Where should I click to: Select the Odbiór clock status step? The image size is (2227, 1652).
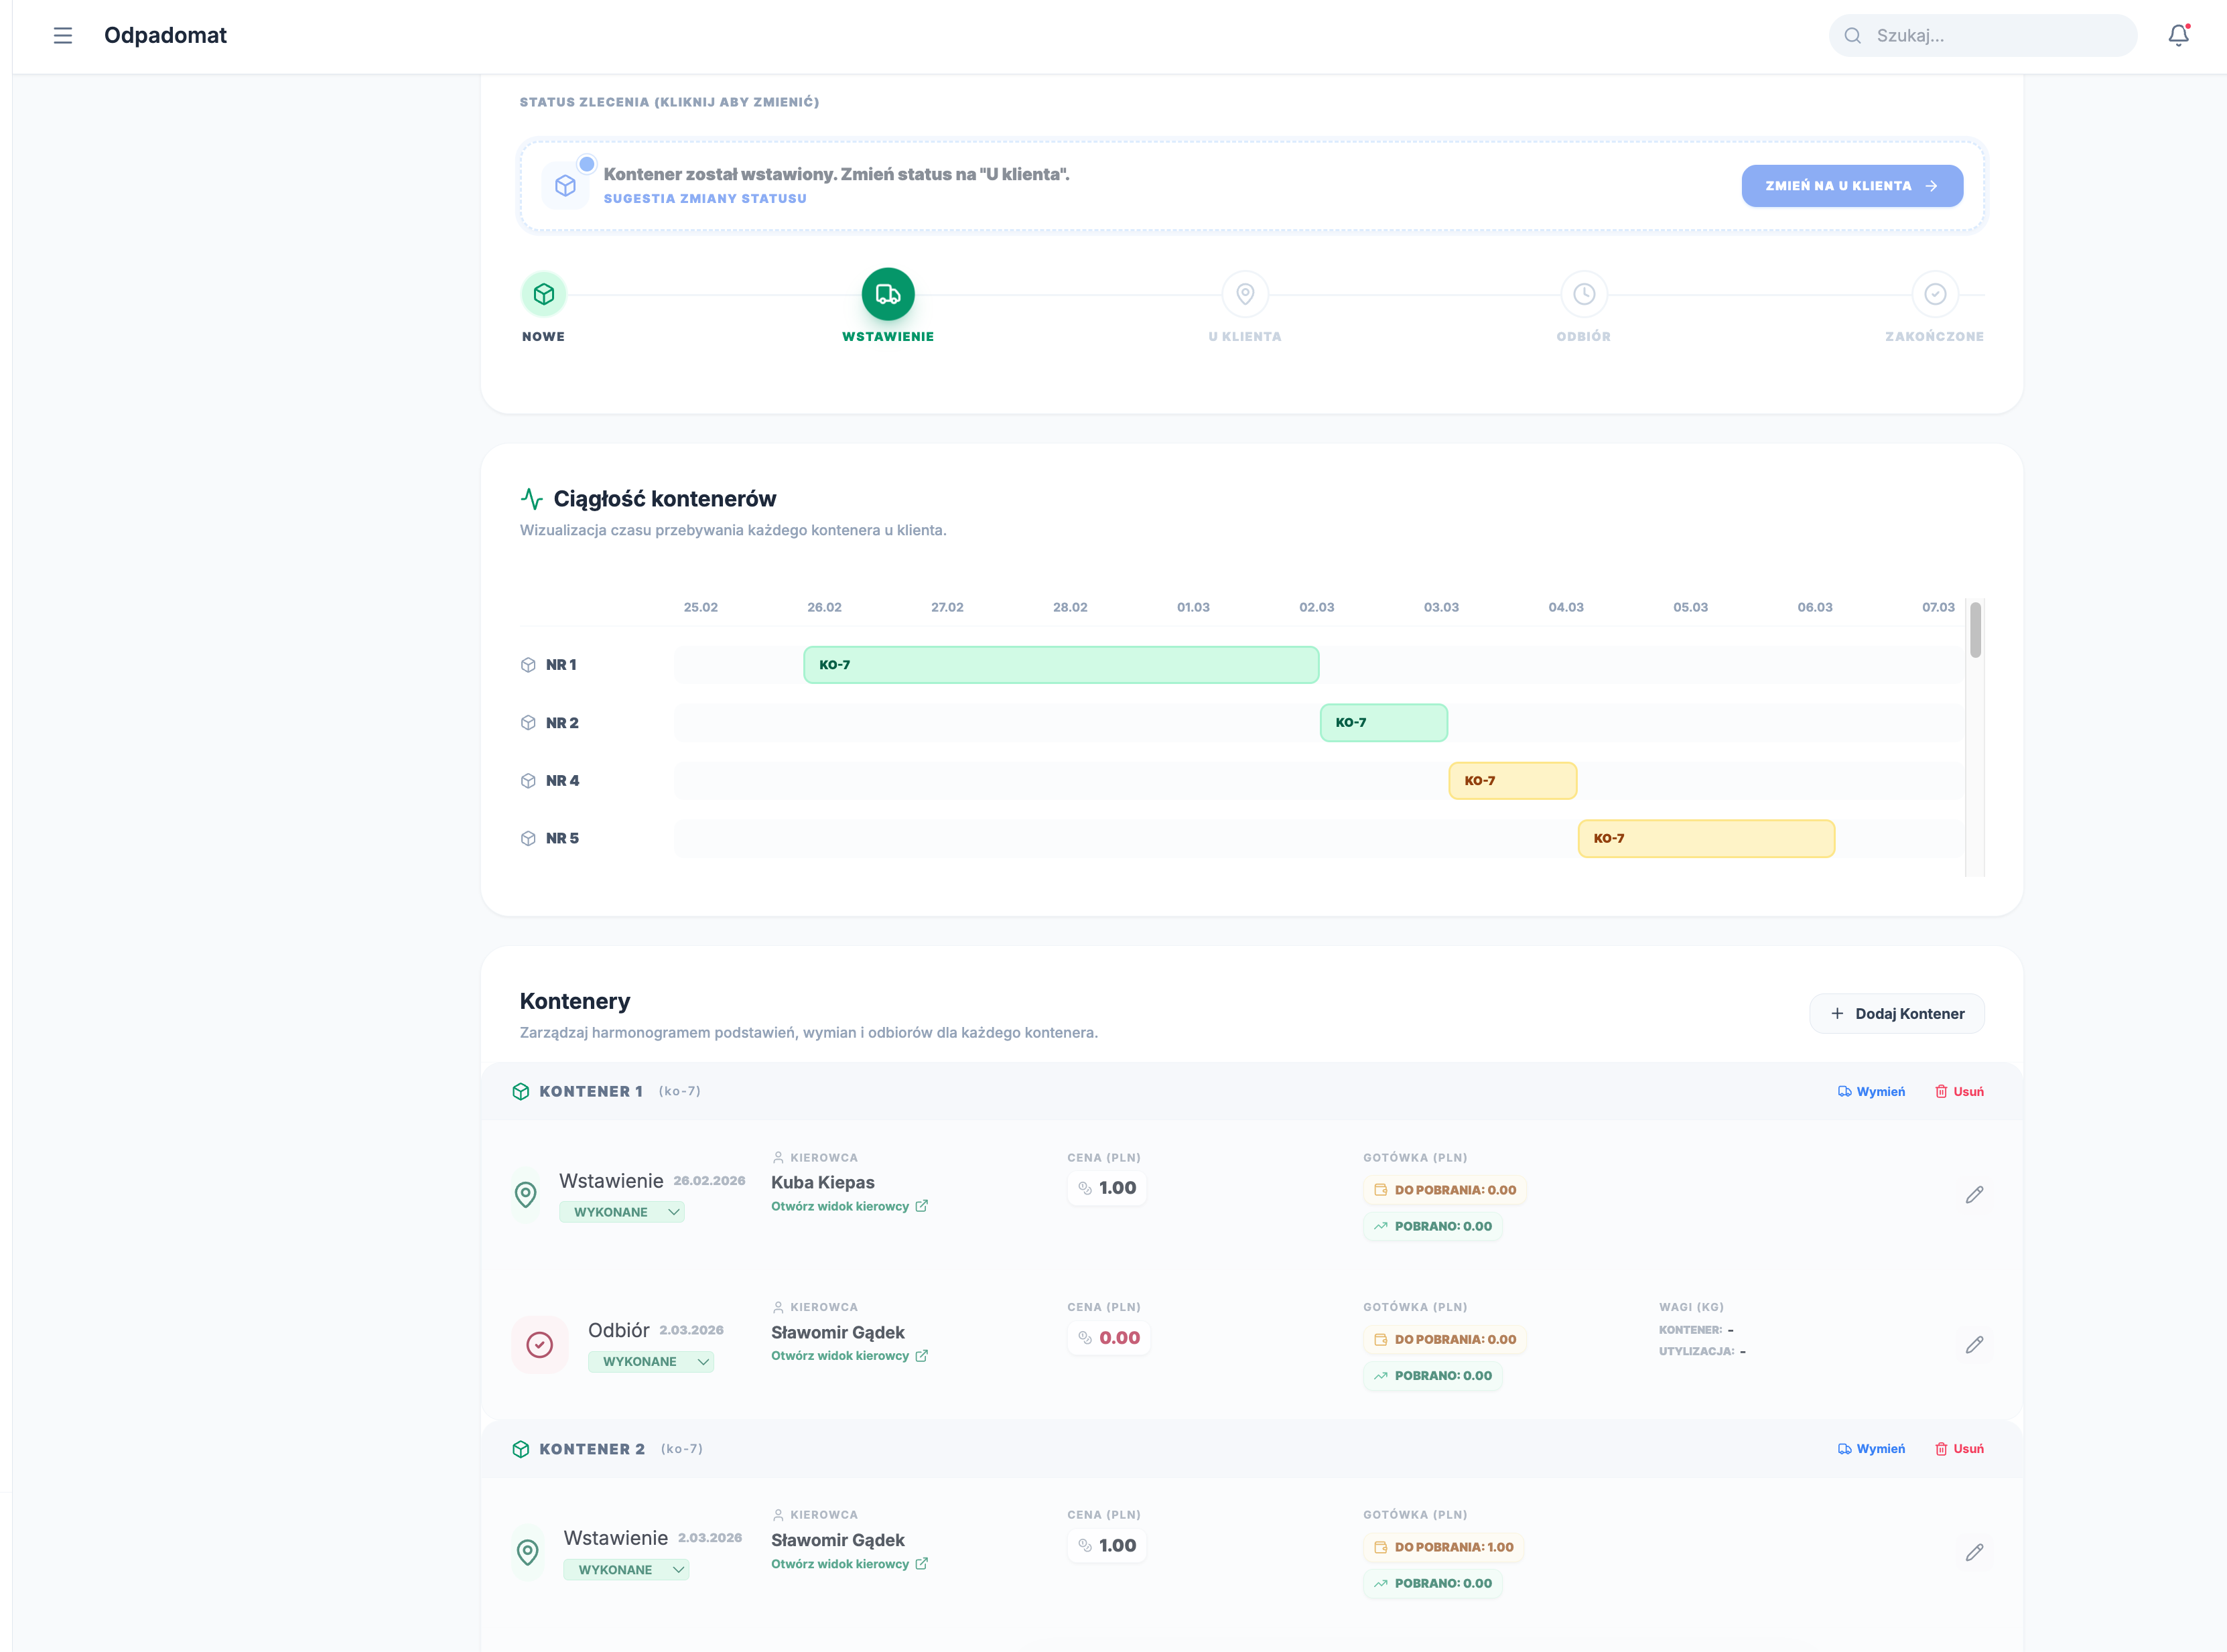[1584, 294]
